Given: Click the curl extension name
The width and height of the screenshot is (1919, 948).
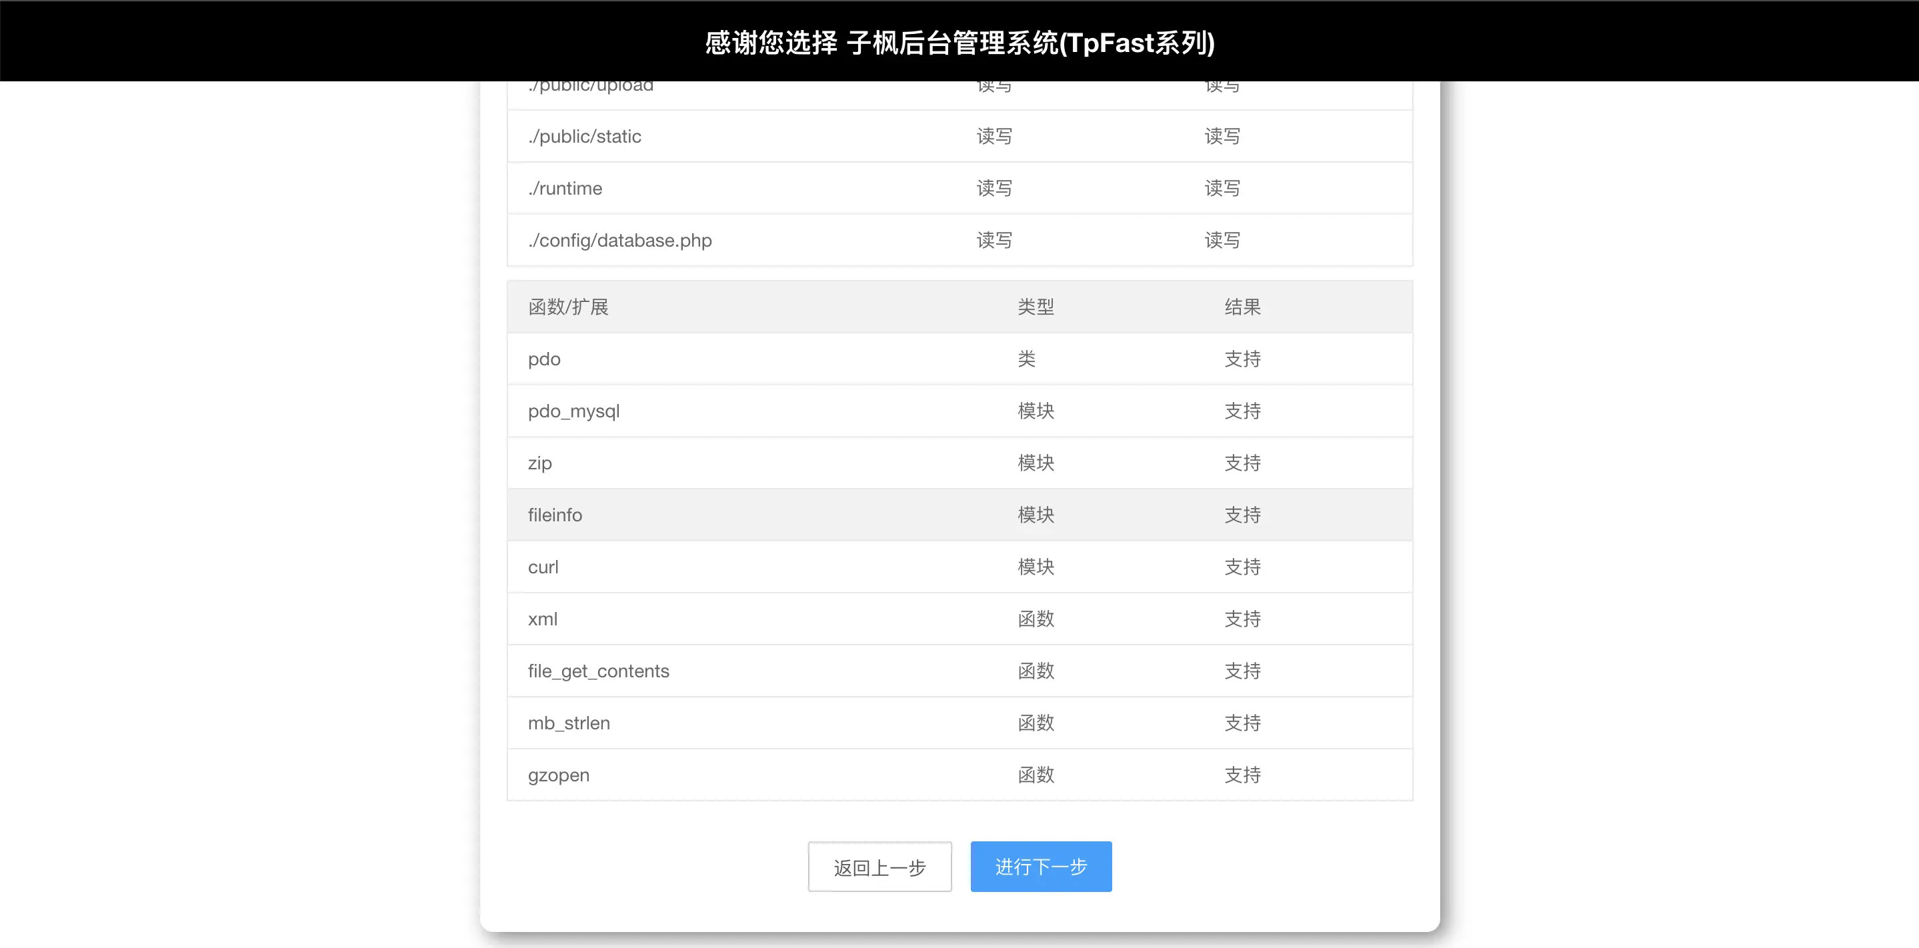Looking at the screenshot, I should (543, 567).
